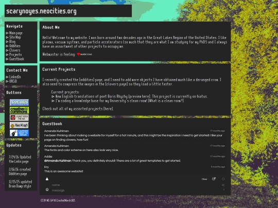Click the timestamp on Ery's guestbook message

(218, 167)
